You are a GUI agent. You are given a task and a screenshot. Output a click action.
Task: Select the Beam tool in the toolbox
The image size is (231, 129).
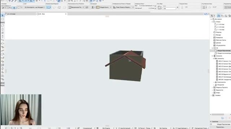pyautogui.click(x=3, y=40)
